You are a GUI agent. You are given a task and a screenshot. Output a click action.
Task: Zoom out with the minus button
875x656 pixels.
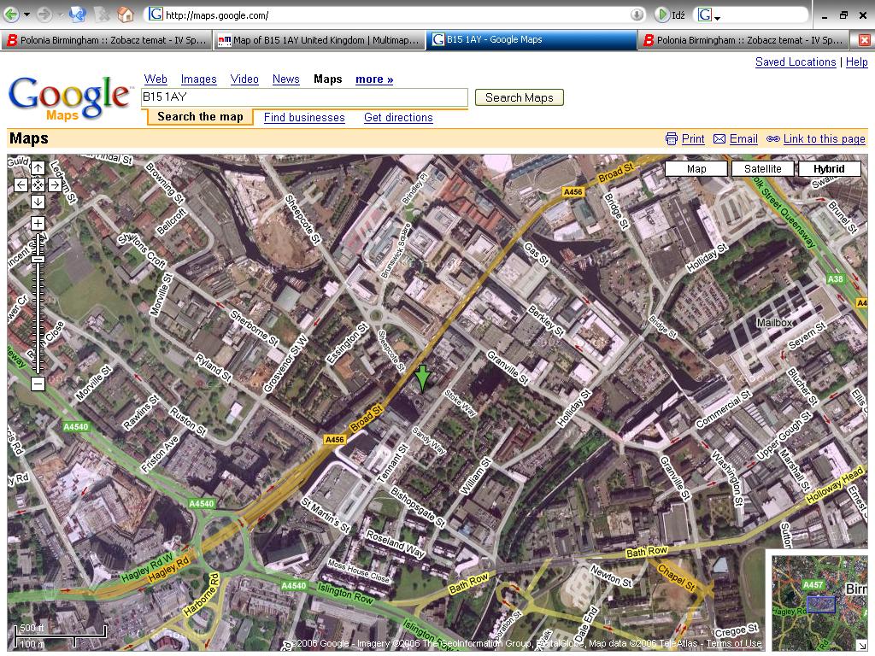[38, 384]
